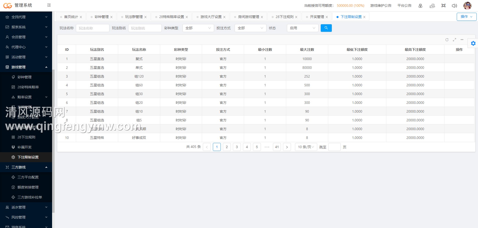The image size is (478, 228).
Task: Open the 状态 dropdown showing 启用
Action: click(302, 28)
